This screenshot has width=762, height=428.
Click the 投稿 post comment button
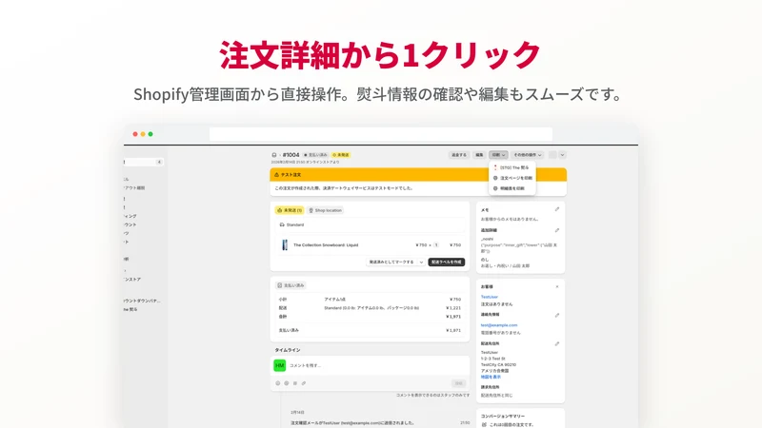tap(459, 383)
